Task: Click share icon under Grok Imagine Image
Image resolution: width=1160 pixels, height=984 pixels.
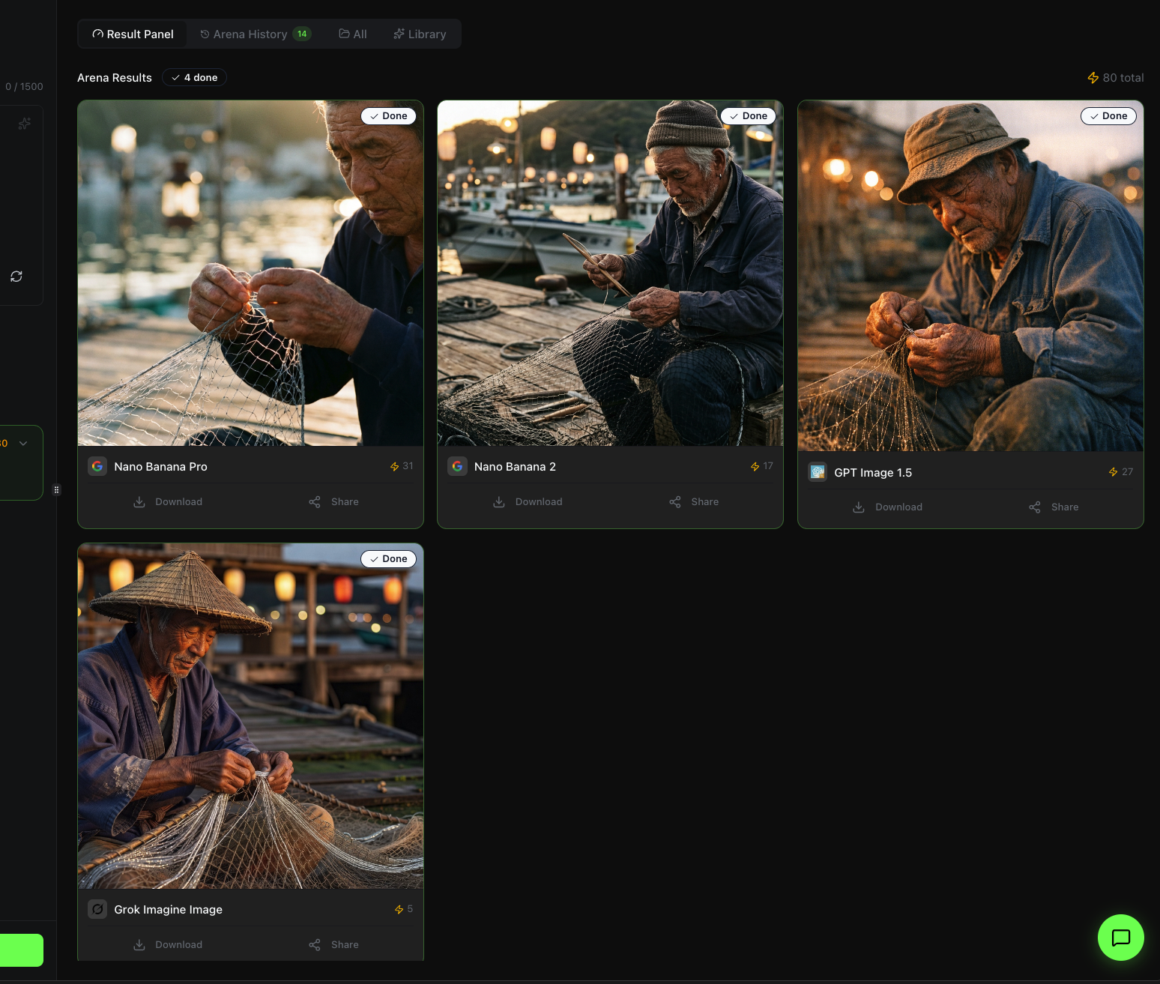Action: click(315, 945)
